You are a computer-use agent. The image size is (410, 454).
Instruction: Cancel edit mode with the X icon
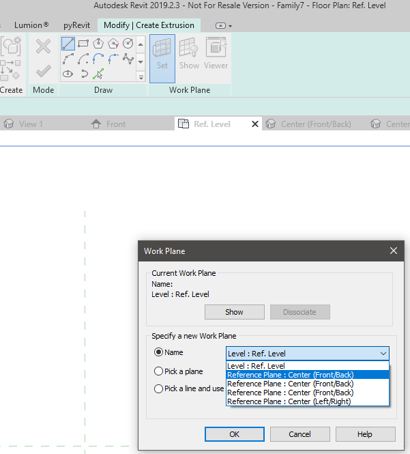(44, 46)
